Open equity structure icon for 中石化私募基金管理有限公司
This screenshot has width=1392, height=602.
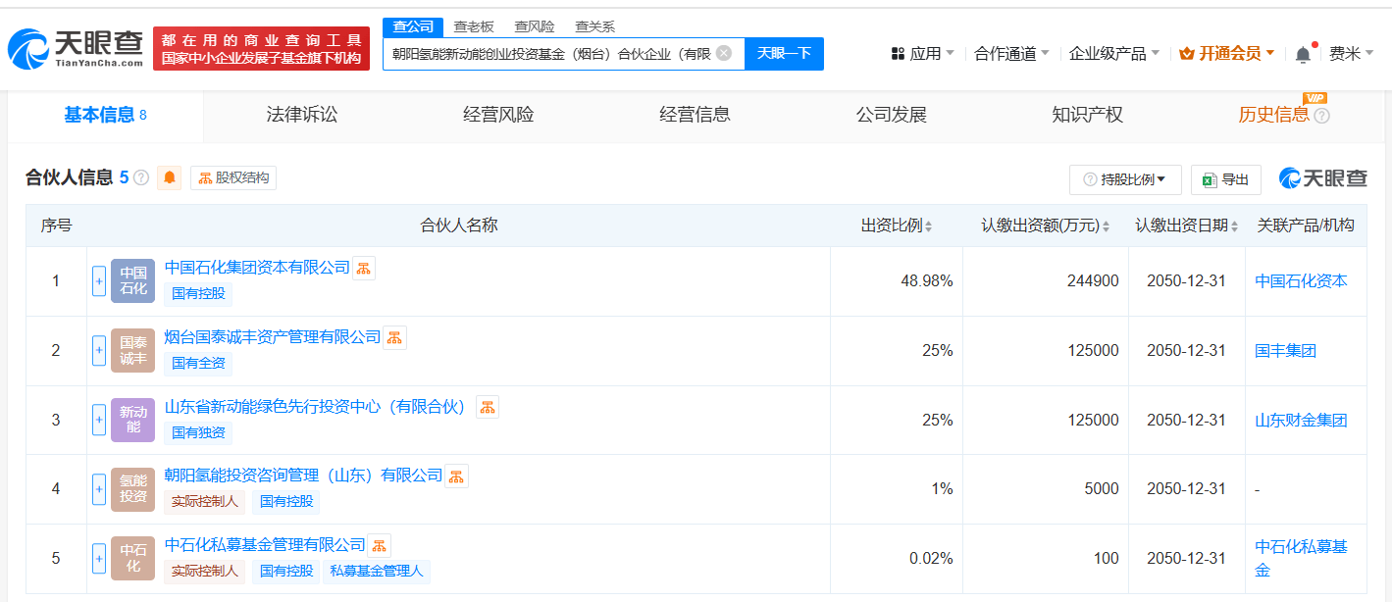click(x=379, y=545)
